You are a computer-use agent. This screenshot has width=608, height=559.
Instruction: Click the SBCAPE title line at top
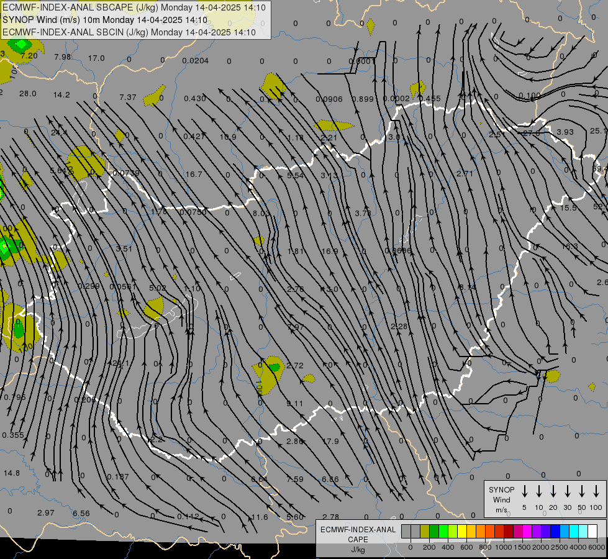pos(134,7)
